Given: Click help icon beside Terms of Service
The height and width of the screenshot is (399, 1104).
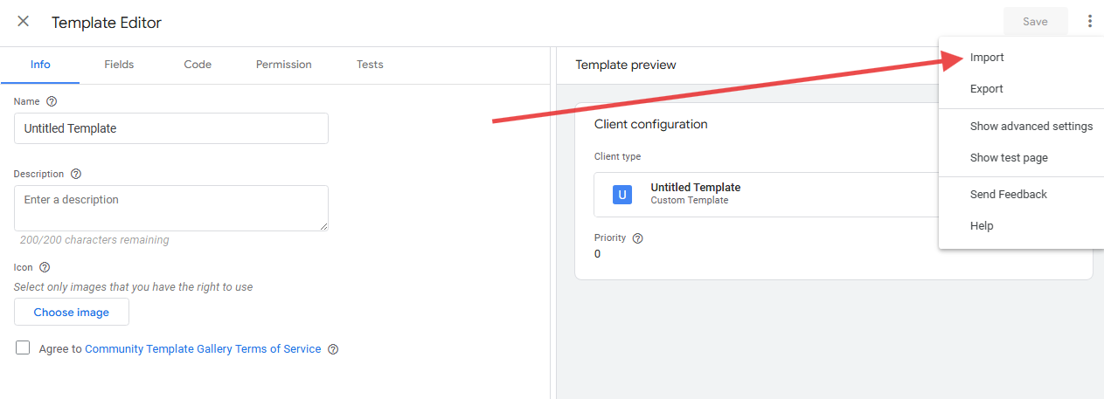Looking at the screenshot, I should pyautogui.click(x=332, y=349).
